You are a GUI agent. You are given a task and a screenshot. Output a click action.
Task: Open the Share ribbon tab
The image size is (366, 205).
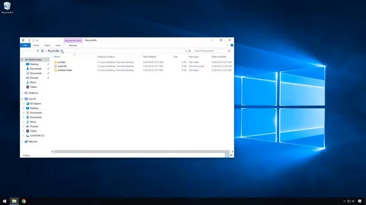[47, 46]
